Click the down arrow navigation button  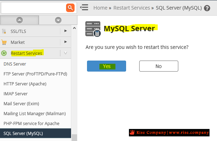58,20
